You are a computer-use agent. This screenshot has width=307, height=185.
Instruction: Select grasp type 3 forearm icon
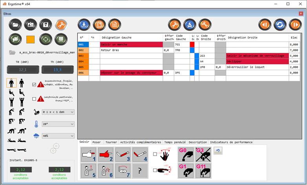coord(123,154)
